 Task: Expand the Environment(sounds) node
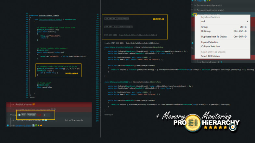click(195, 15)
